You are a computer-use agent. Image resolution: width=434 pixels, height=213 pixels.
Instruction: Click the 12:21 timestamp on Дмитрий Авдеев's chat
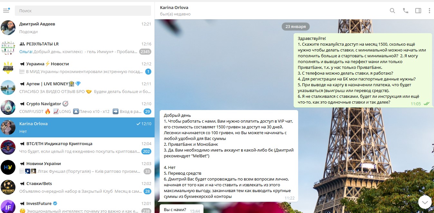[x=146, y=24]
